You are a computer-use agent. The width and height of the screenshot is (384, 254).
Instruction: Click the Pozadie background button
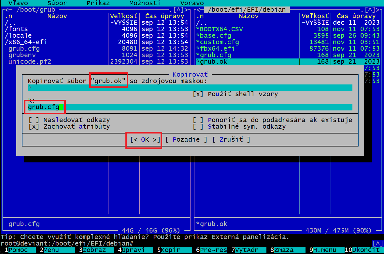[186, 140]
